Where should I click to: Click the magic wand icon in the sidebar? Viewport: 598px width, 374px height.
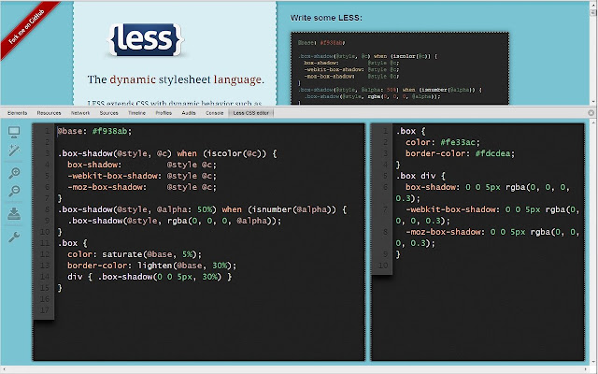point(14,151)
